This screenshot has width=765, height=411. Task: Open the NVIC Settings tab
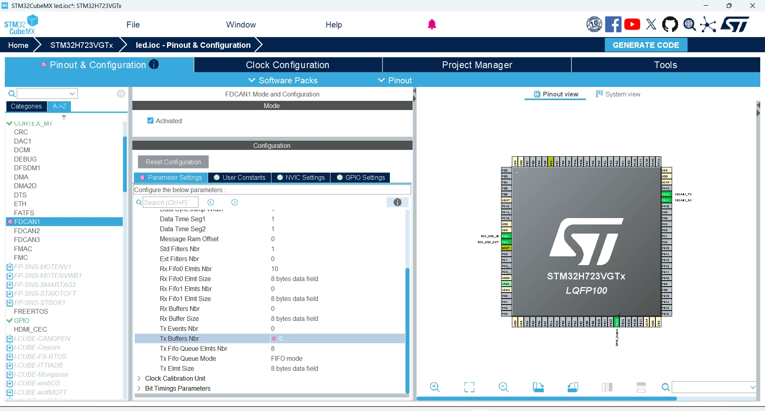pyautogui.click(x=301, y=177)
